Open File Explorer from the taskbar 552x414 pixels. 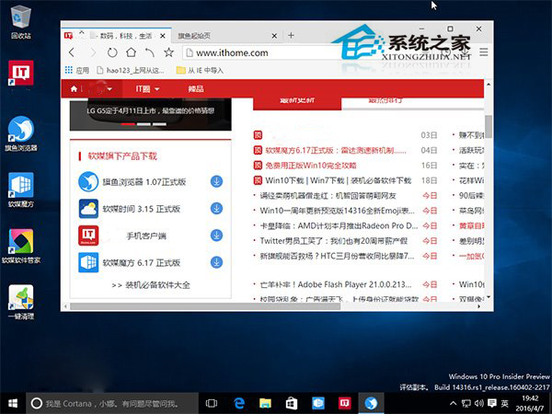[265, 404]
